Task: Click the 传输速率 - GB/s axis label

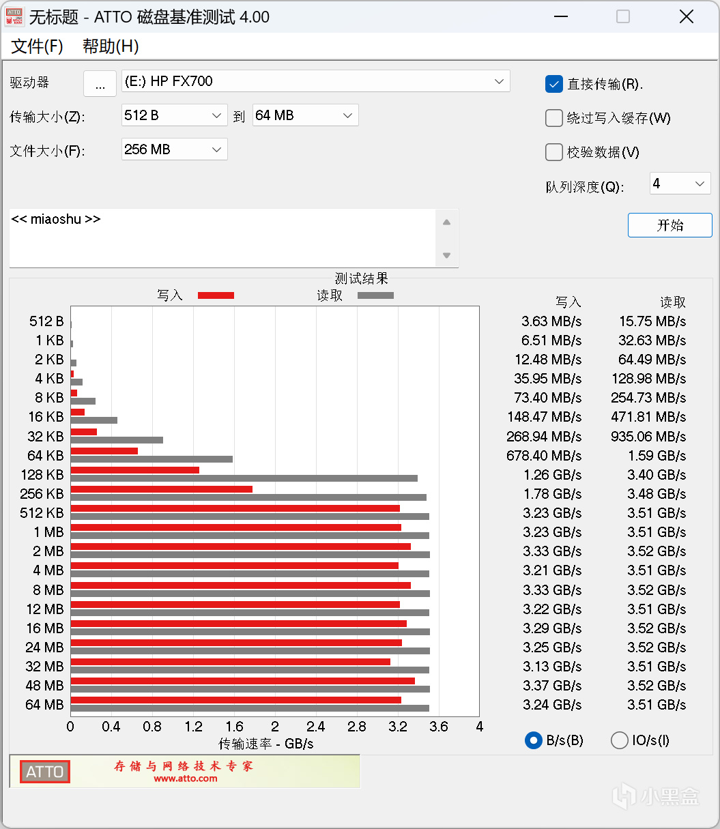Action: (x=265, y=744)
